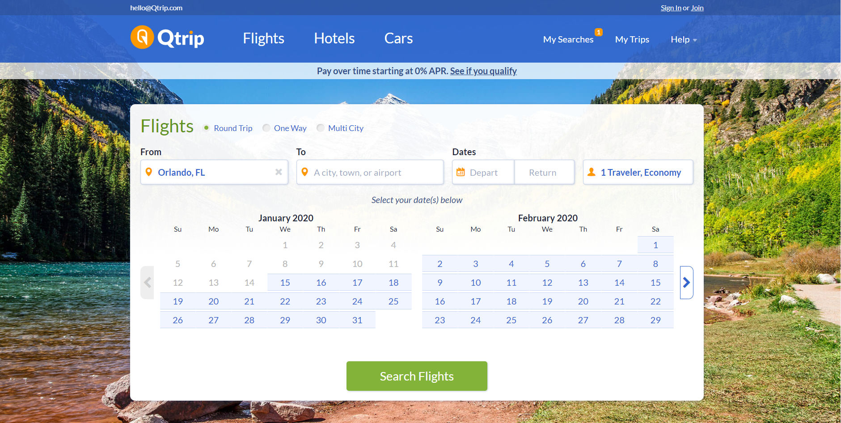The width and height of the screenshot is (841, 423).
Task: Select January 16 on the calendar
Action: click(x=321, y=283)
